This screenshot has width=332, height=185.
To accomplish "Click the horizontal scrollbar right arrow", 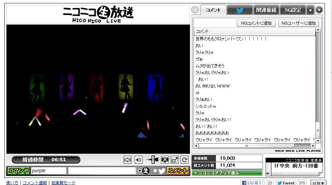I will [x=313, y=146].
